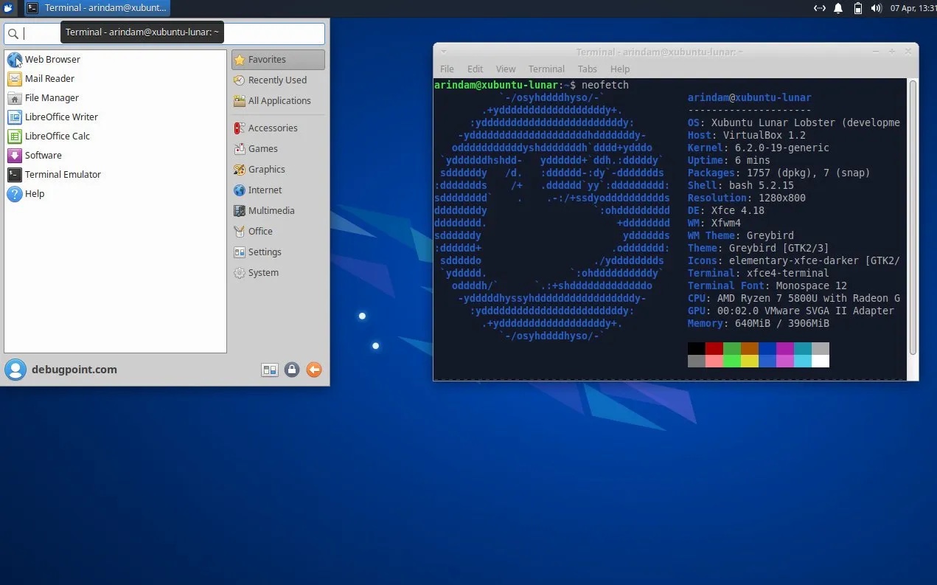Log out via the orange arrow icon
937x585 pixels.
[x=313, y=370]
